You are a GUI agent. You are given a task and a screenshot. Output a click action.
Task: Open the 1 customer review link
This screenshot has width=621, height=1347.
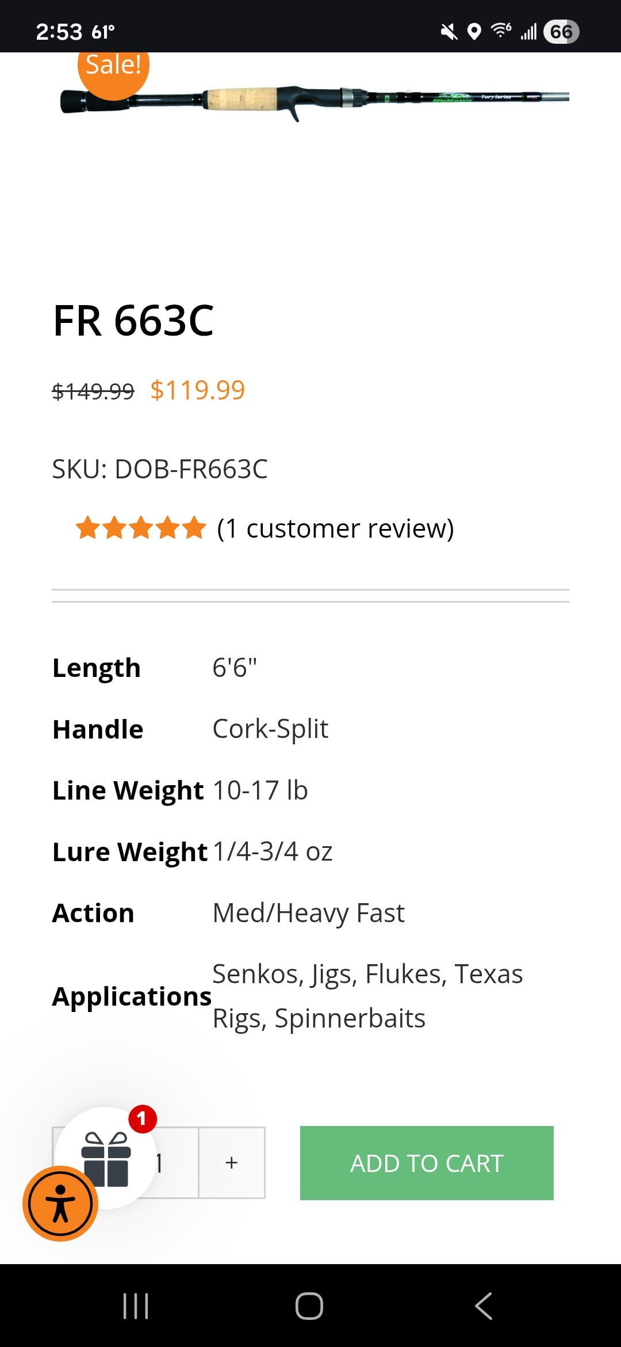(335, 528)
